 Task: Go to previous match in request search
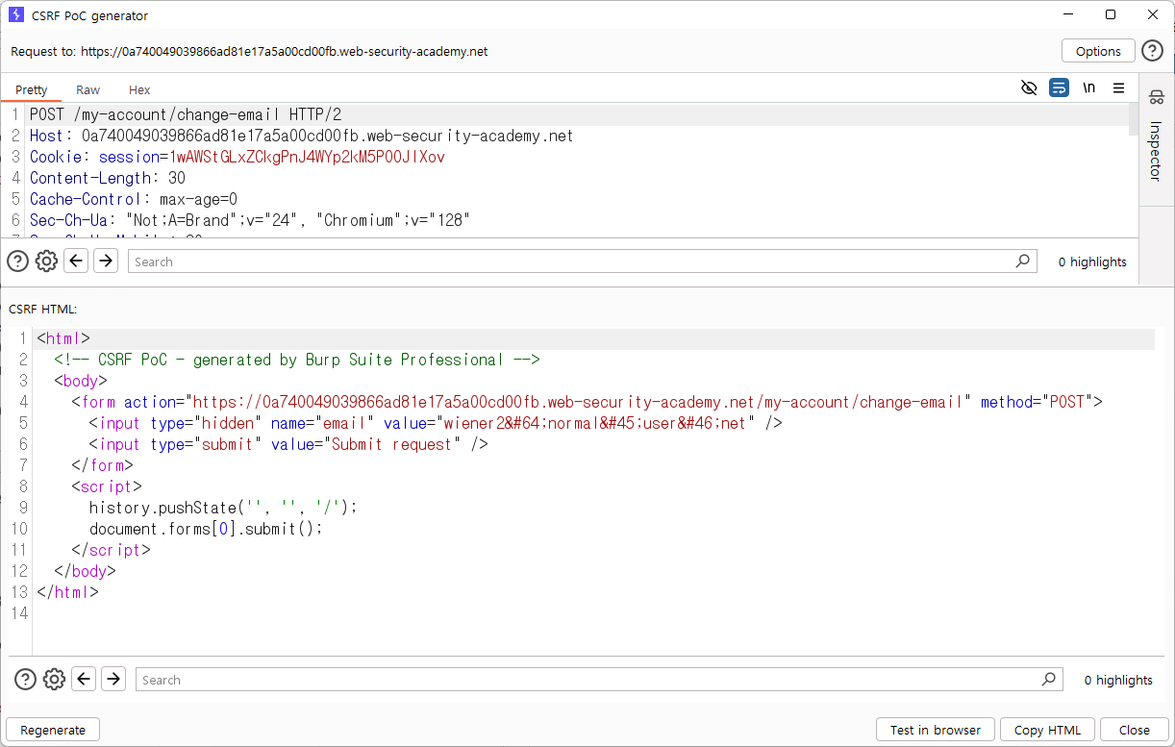(77, 261)
